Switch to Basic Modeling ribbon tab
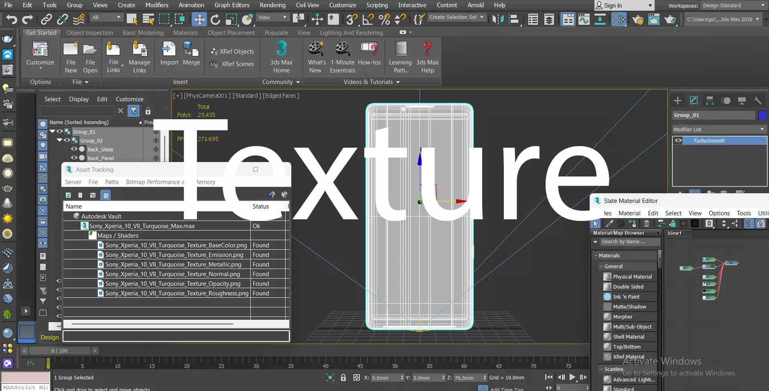 pyautogui.click(x=143, y=33)
